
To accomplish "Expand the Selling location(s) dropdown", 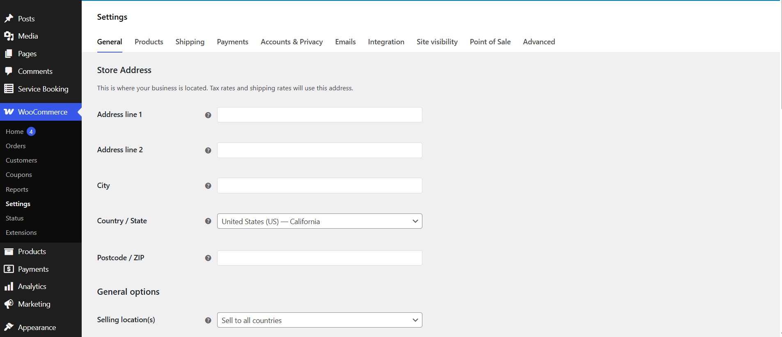I will pos(319,320).
